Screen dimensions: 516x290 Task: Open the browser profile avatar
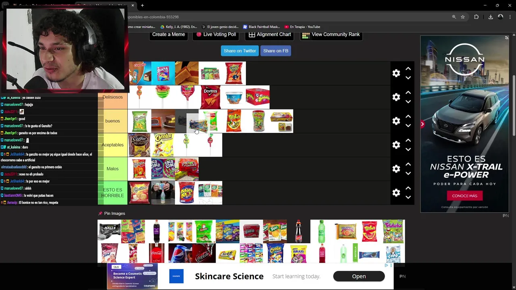(500, 17)
